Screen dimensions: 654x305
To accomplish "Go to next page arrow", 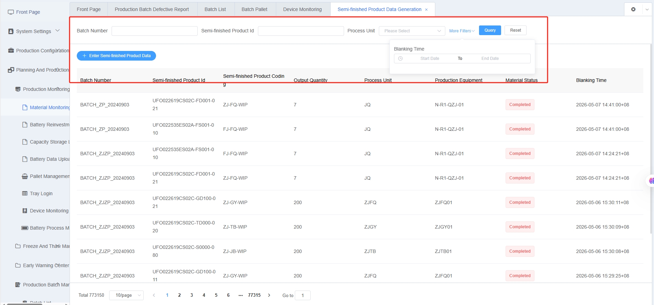I will pos(269,295).
